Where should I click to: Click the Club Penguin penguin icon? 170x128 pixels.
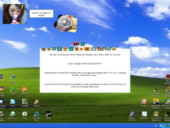[167, 101]
